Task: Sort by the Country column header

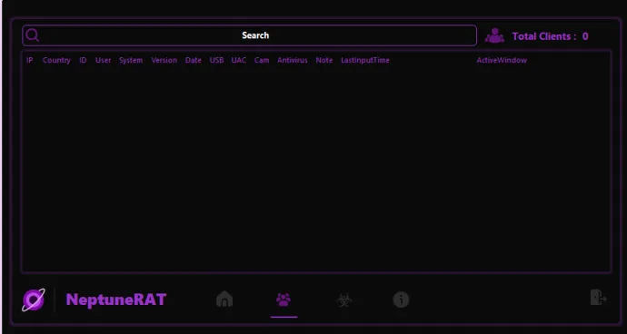Action: (56, 60)
